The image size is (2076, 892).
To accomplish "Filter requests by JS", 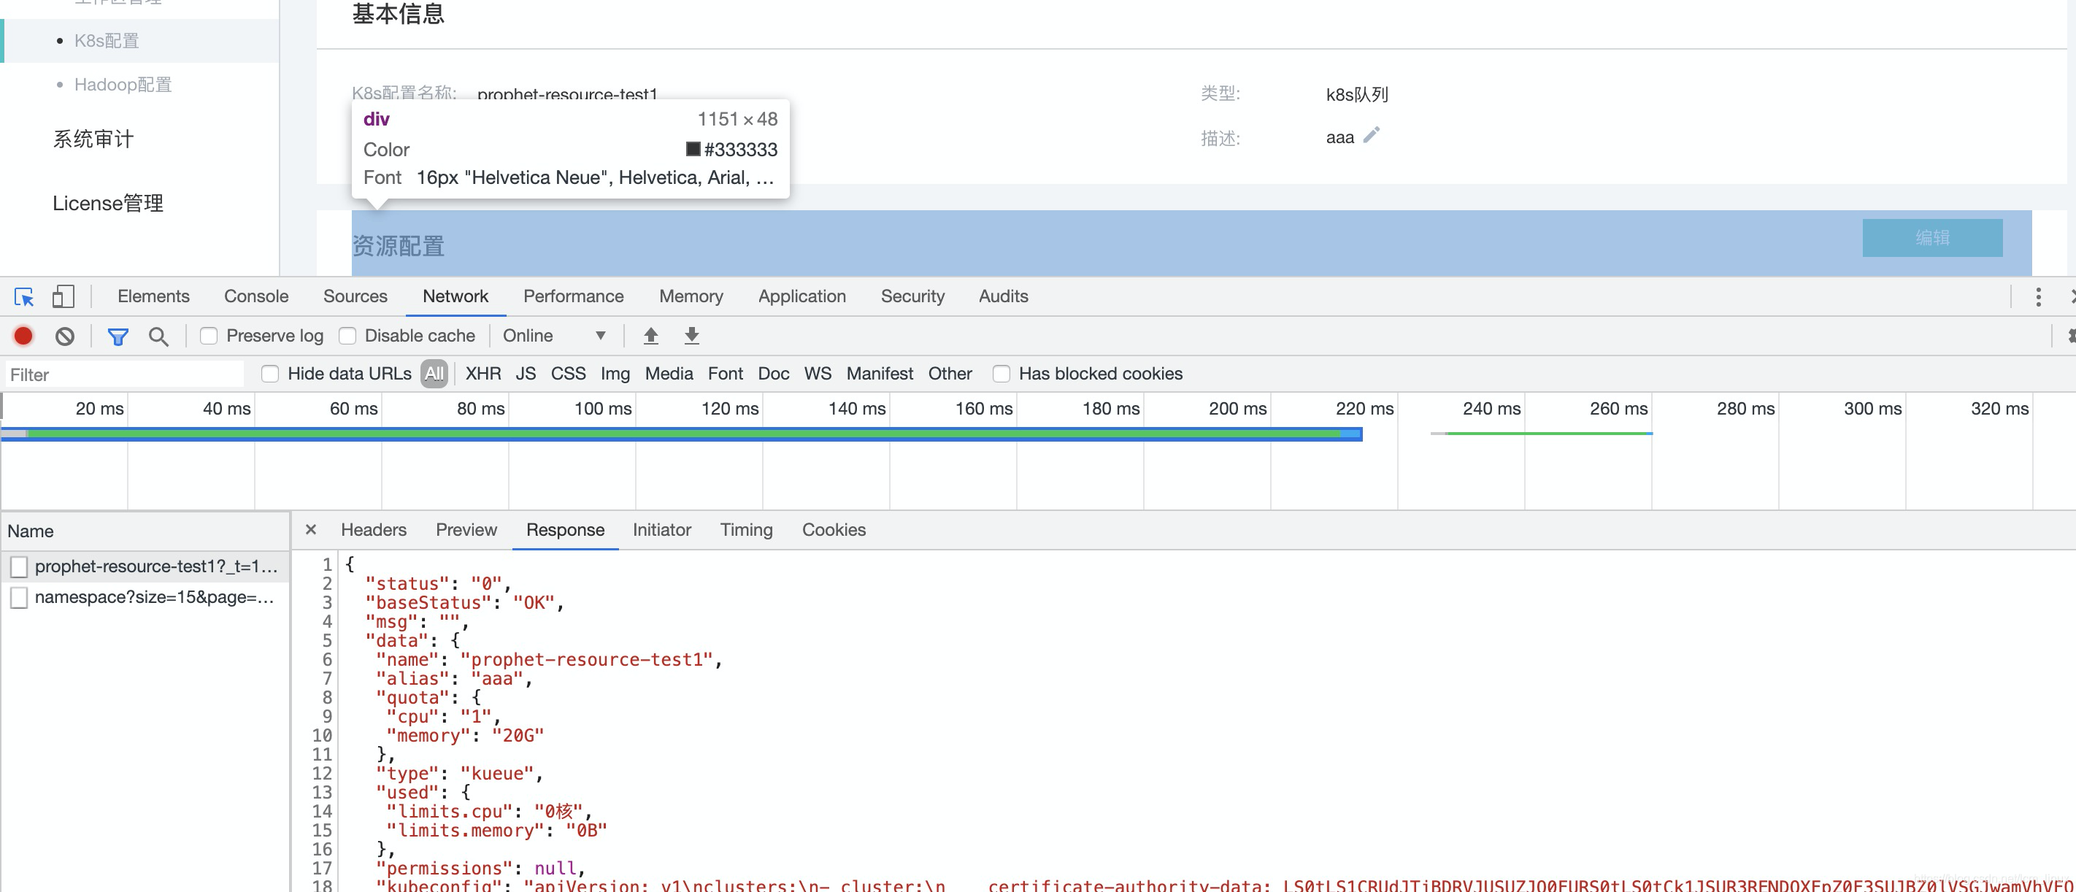I will click(x=526, y=374).
